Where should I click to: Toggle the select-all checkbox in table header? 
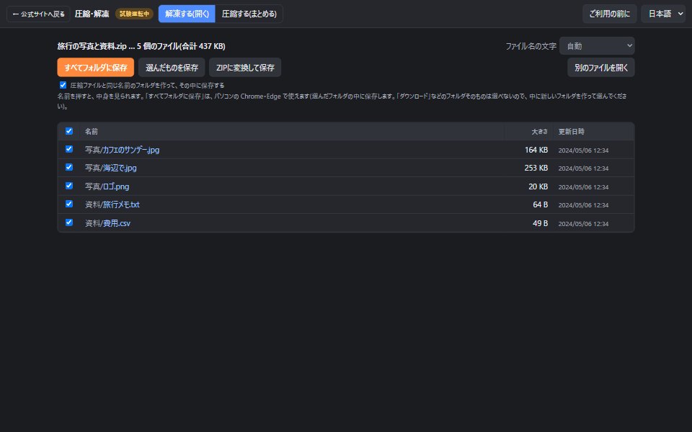(x=69, y=131)
